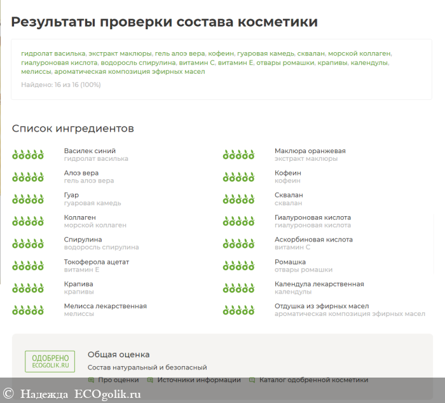445x403 pixels.
Task: Open the Токоферола ацетат ingredient entry
Action: point(97,262)
